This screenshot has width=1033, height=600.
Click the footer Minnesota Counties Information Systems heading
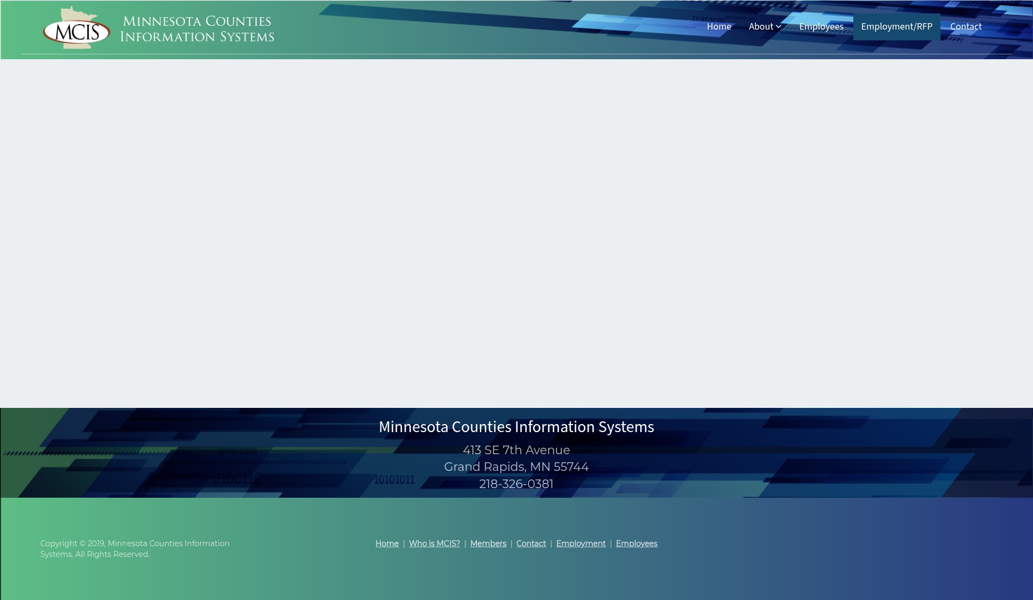point(516,427)
